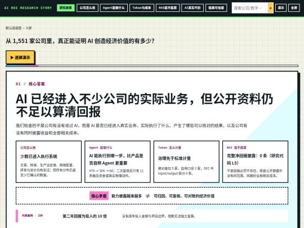The height and width of the screenshot is (228, 304).
Task: Go to the Agent能做什么 tab
Action: [114, 8]
